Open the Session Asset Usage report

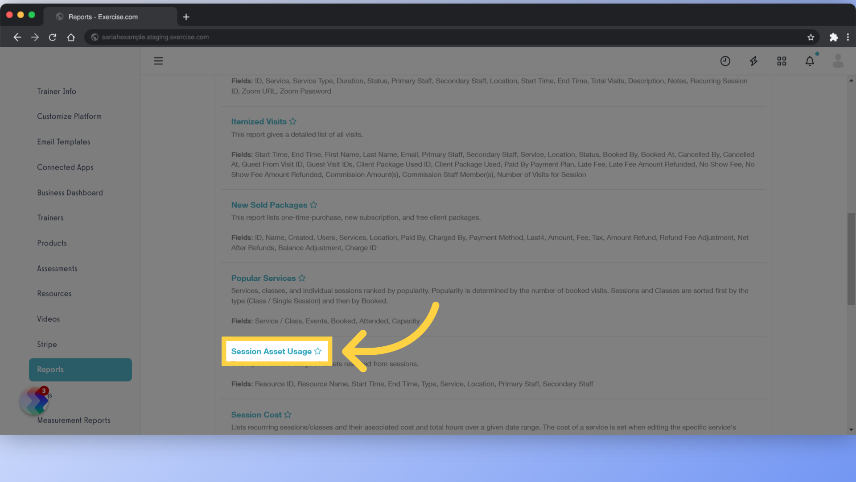(271, 351)
